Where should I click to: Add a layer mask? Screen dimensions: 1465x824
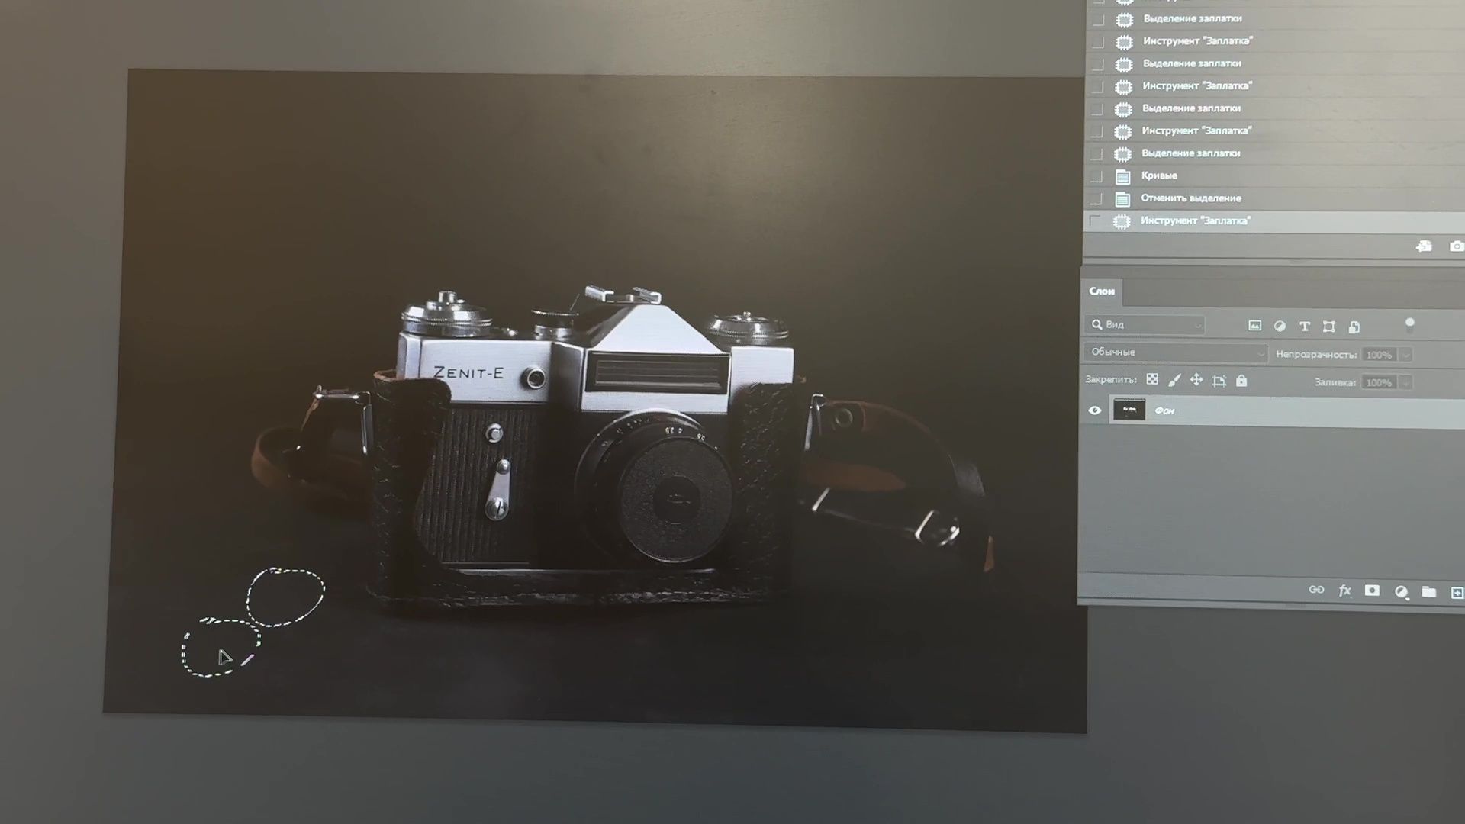click(1372, 591)
